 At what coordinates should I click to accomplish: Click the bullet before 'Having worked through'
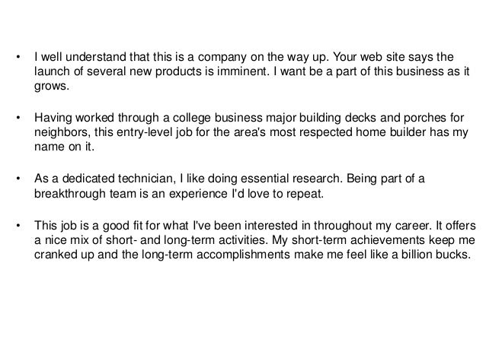pos(18,118)
